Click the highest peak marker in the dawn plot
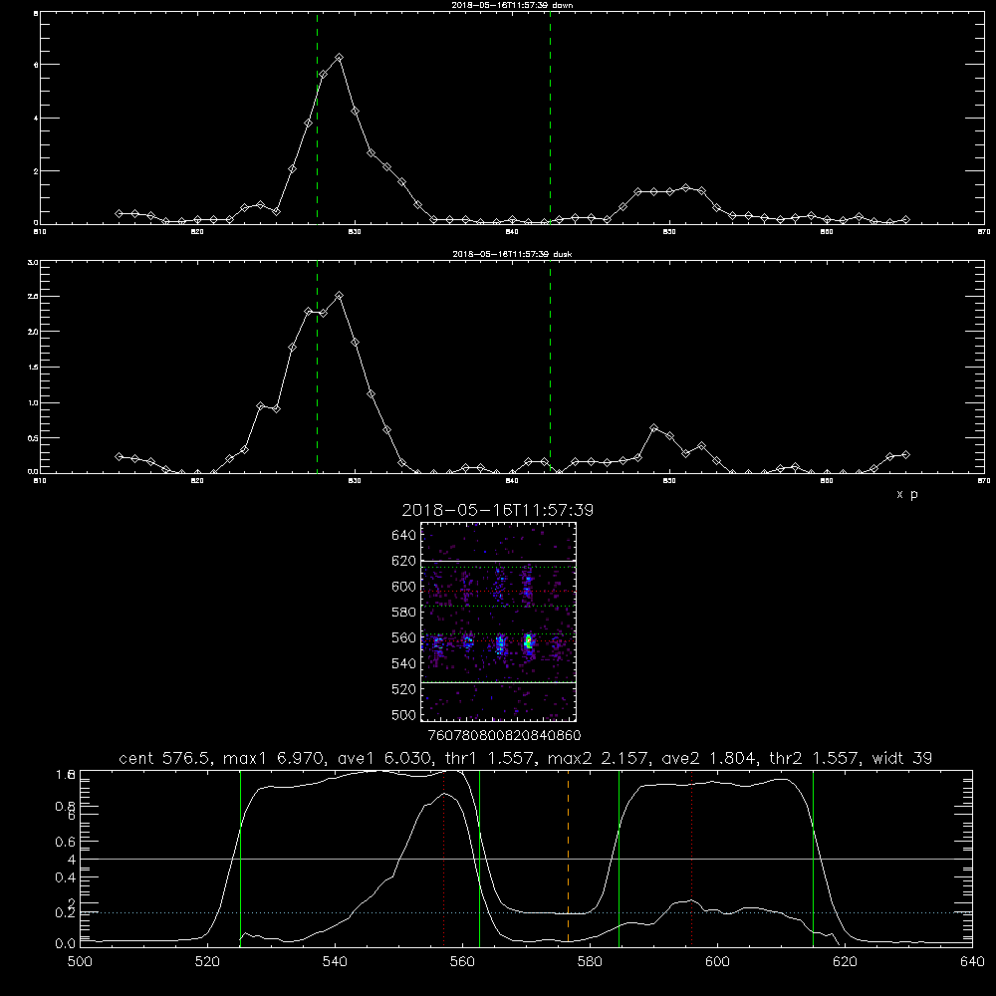The width and height of the screenshot is (996, 996). [x=340, y=57]
